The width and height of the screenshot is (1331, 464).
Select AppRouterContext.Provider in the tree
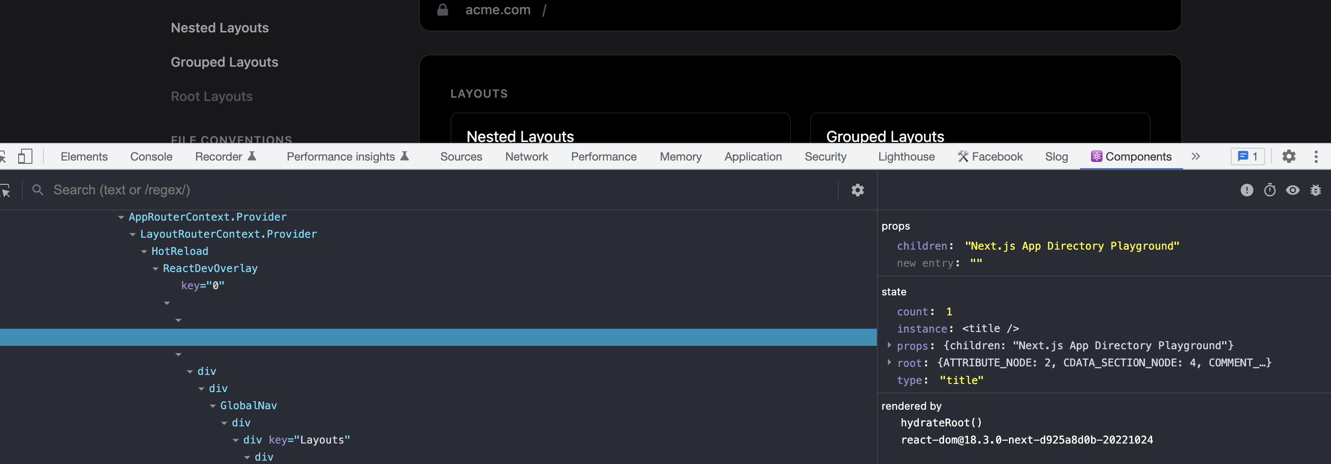[x=208, y=217]
